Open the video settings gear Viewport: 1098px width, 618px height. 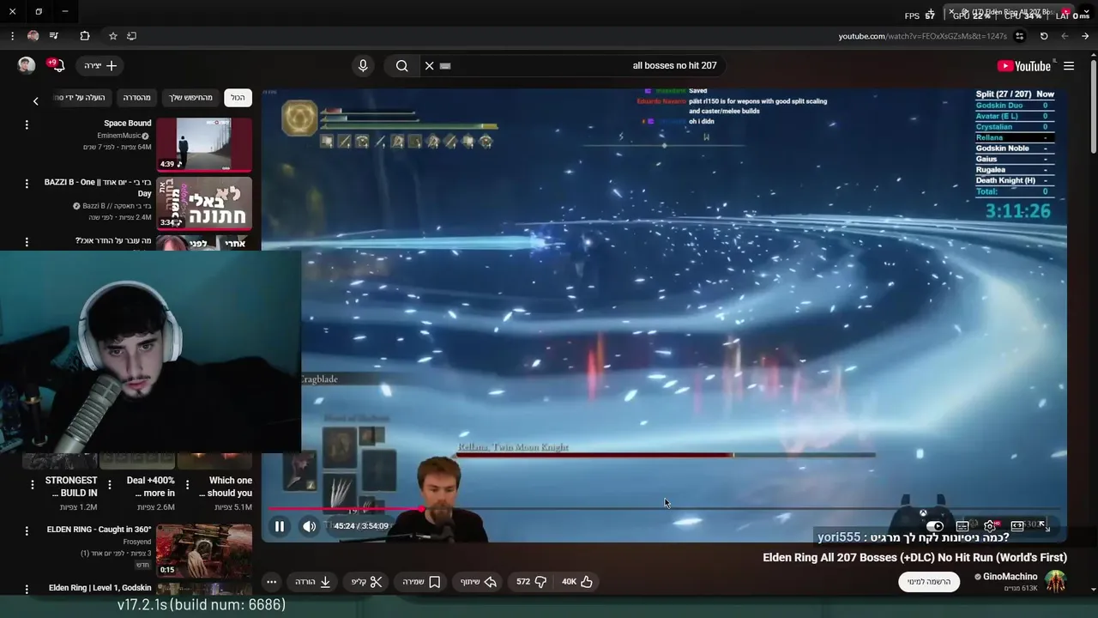(x=990, y=526)
